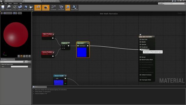Select custom preview mesh icon
Image resolution: width=186 pixels, height=105 pixels.
click(30, 56)
